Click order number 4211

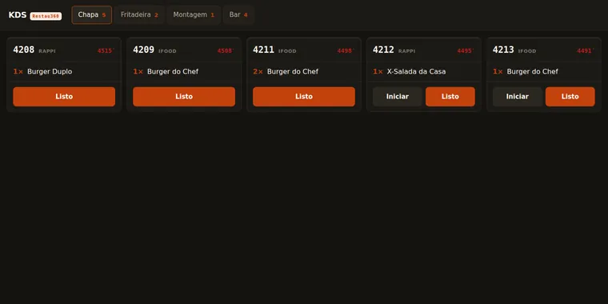pos(263,50)
